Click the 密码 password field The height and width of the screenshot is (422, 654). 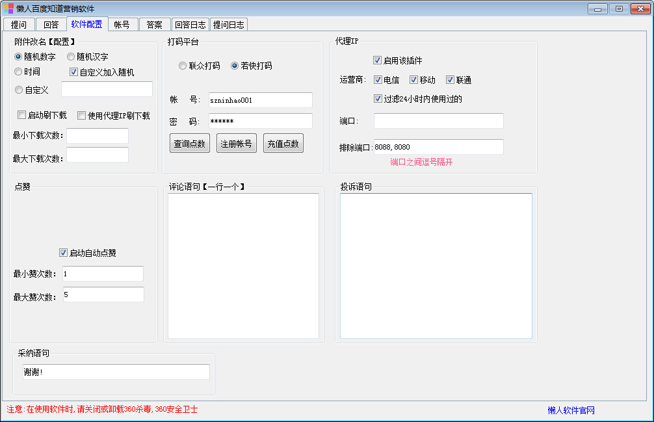[x=261, y=121]
